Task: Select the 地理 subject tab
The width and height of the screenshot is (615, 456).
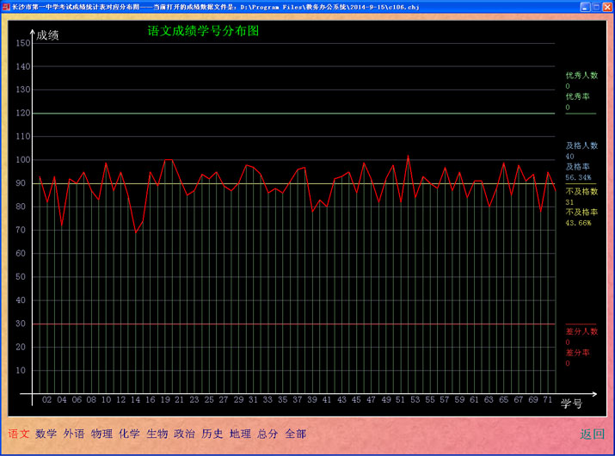Action: click(x=240, y=434)
